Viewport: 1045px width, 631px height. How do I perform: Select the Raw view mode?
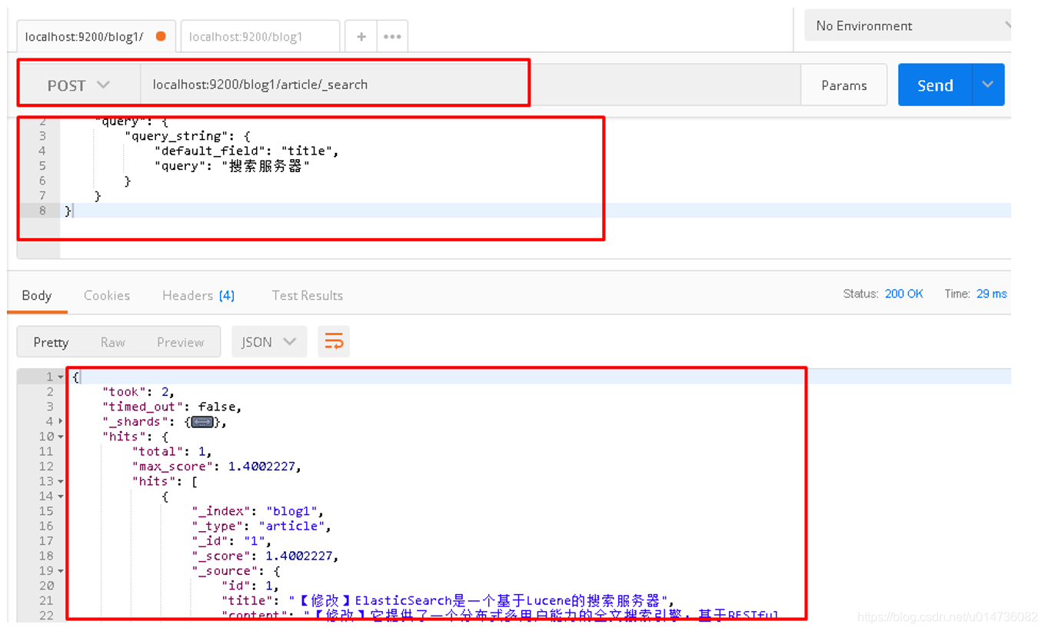click(x=112, y=342)
